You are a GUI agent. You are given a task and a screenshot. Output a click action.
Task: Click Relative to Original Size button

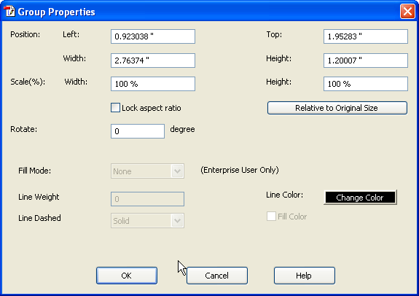point(337,108)
